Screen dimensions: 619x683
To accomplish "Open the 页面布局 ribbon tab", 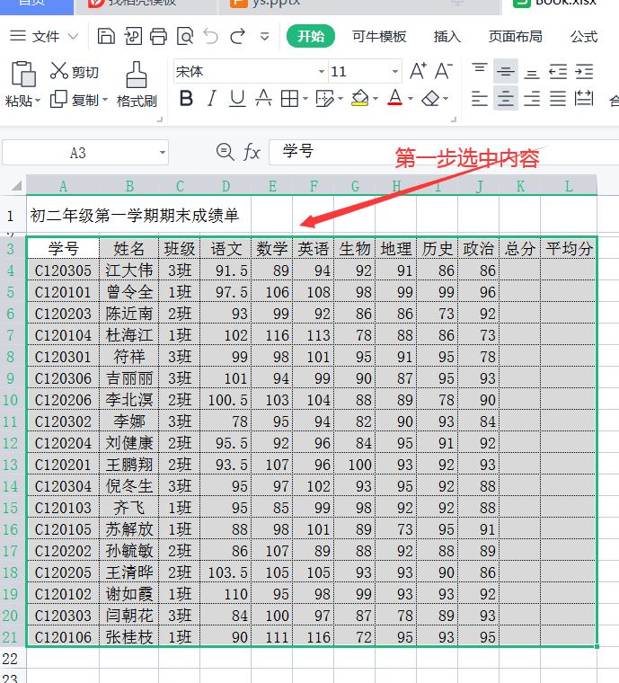I will [x=516, y=36].
